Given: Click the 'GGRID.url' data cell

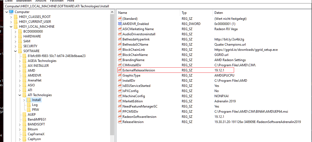Looking at the screenshot, I should pos(222,55).
